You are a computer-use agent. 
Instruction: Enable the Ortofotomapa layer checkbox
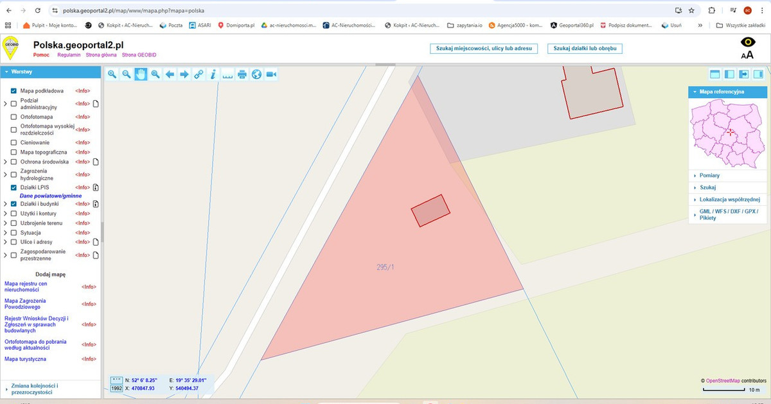(x=13, y=117)
